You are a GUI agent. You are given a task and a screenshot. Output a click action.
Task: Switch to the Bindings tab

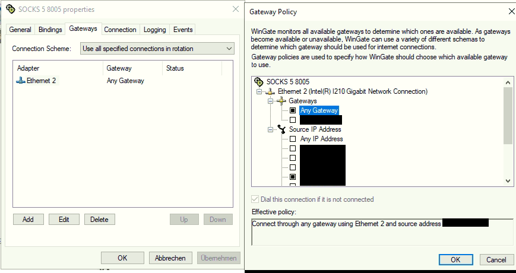[x=50, y=30]
